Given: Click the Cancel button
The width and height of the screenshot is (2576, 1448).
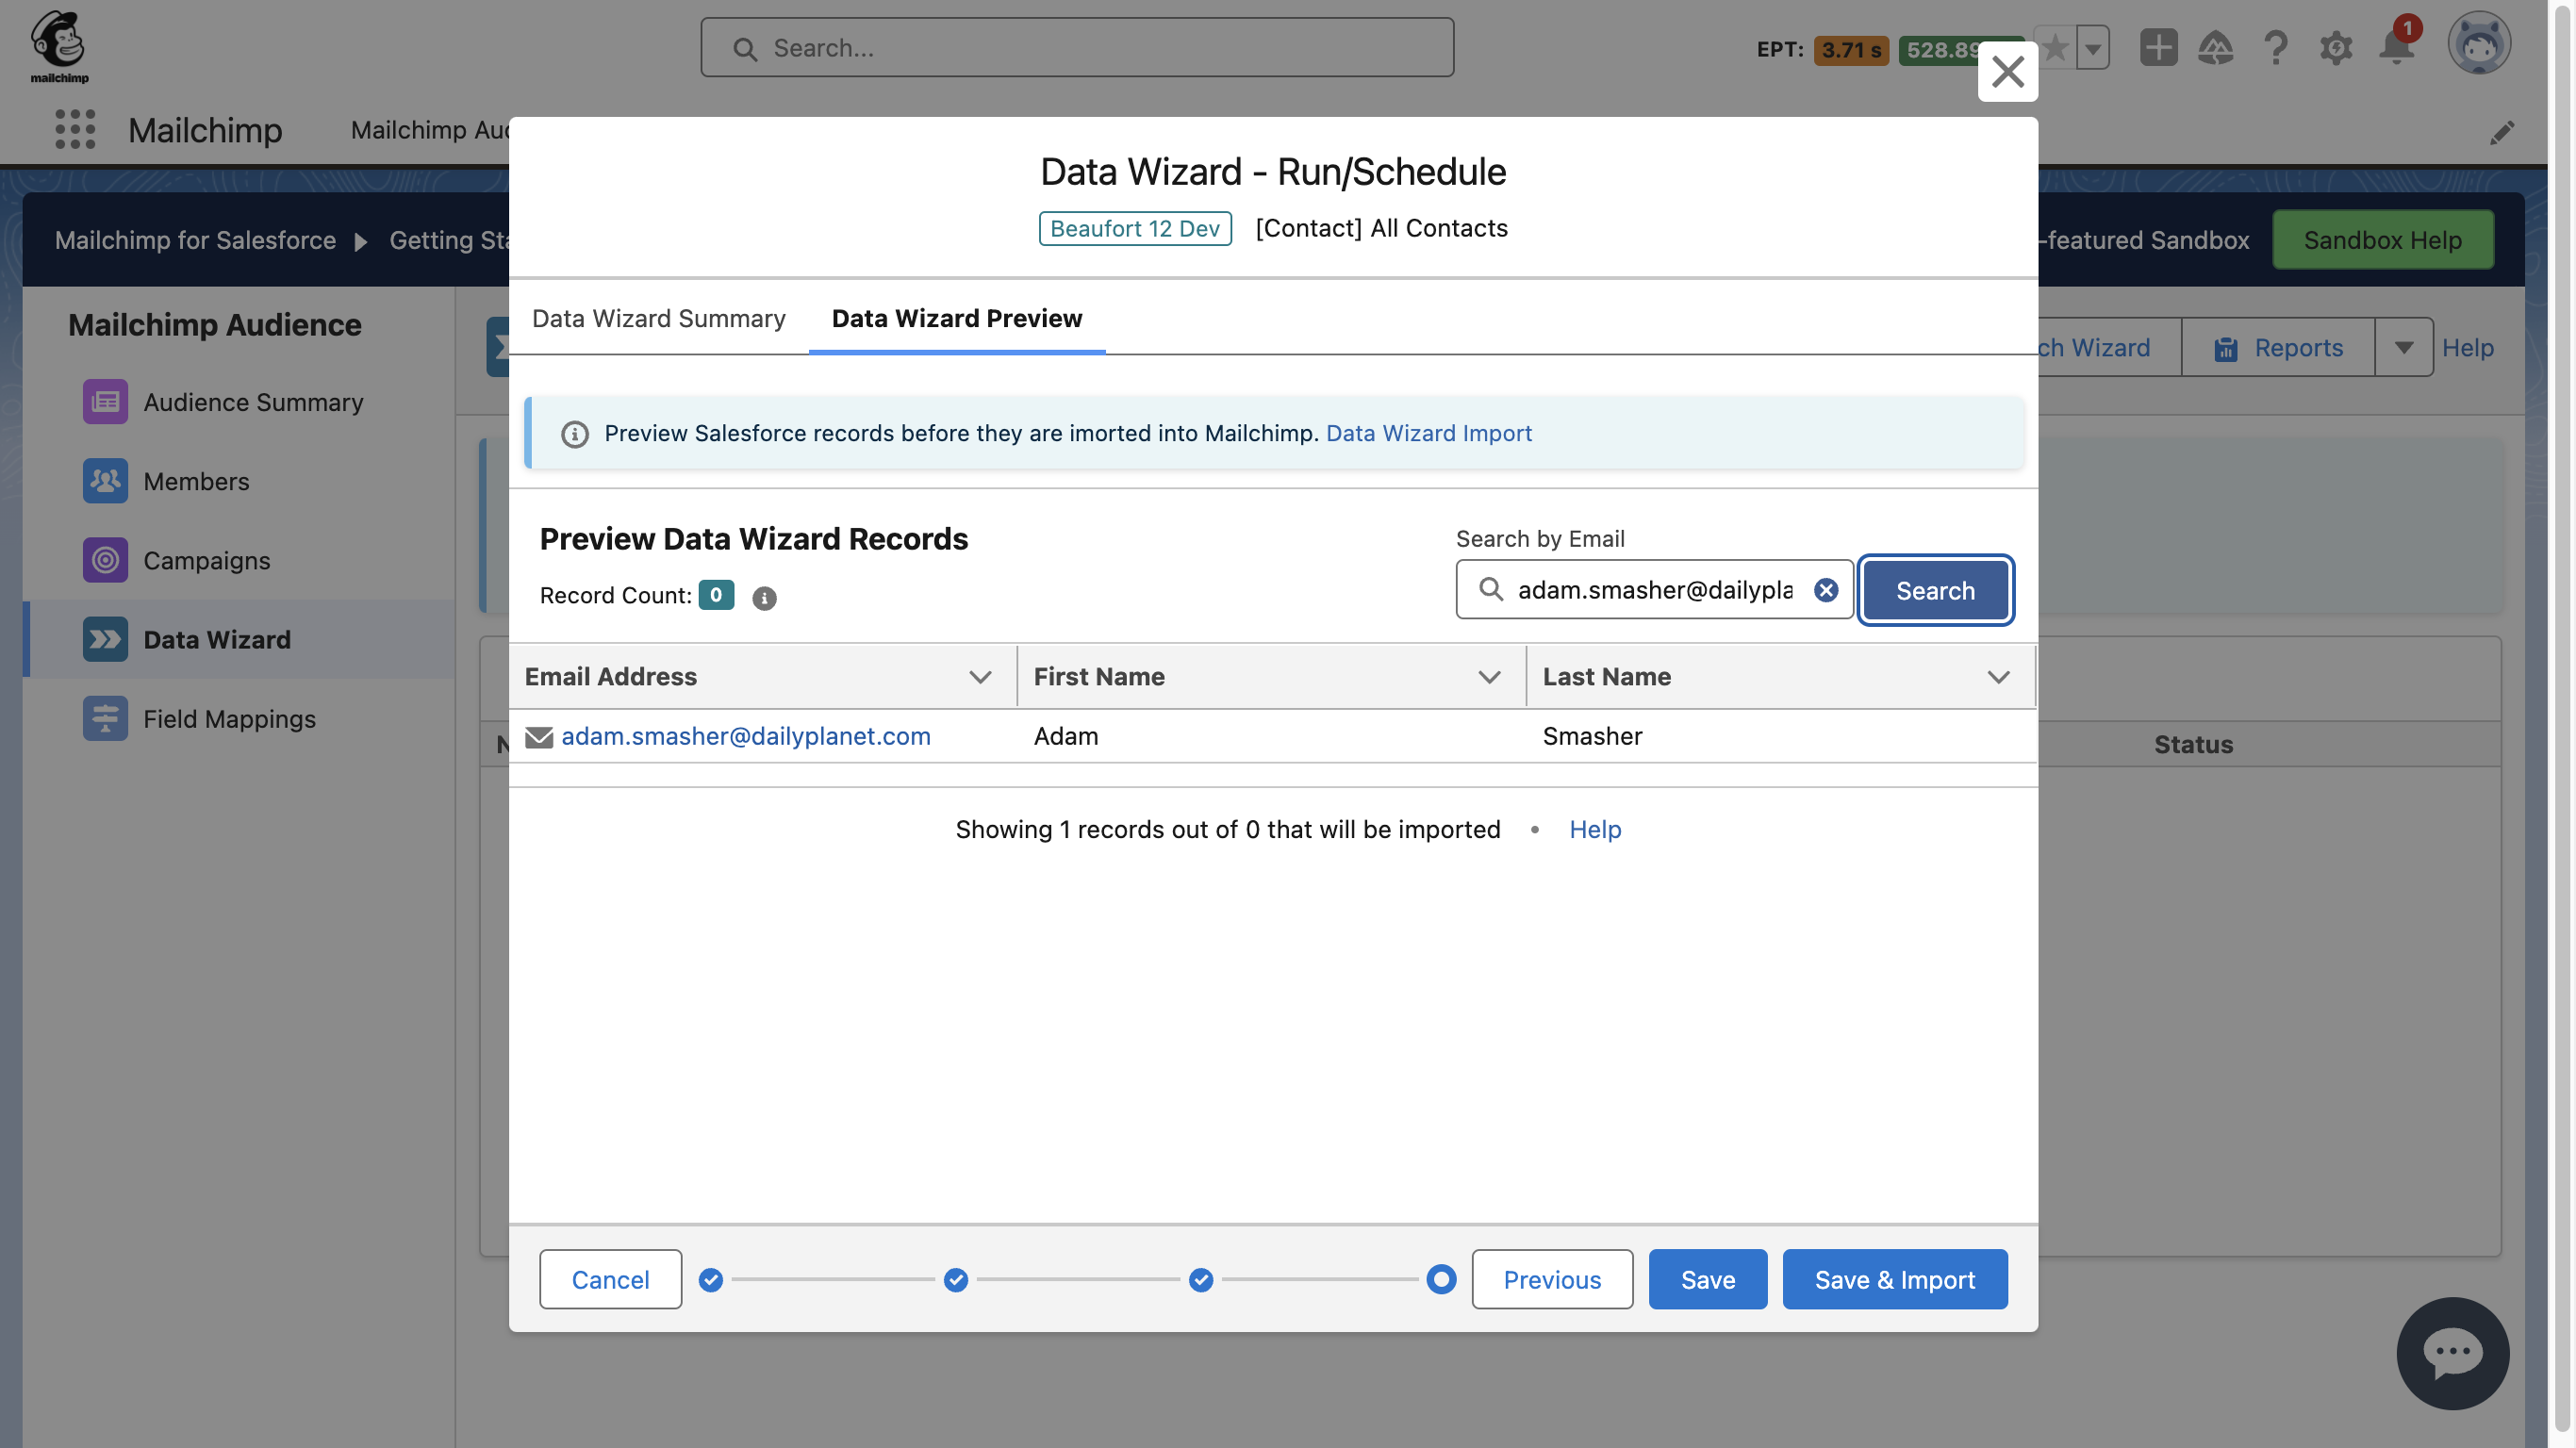Looking at the screenshot, I should point(610,1279).
